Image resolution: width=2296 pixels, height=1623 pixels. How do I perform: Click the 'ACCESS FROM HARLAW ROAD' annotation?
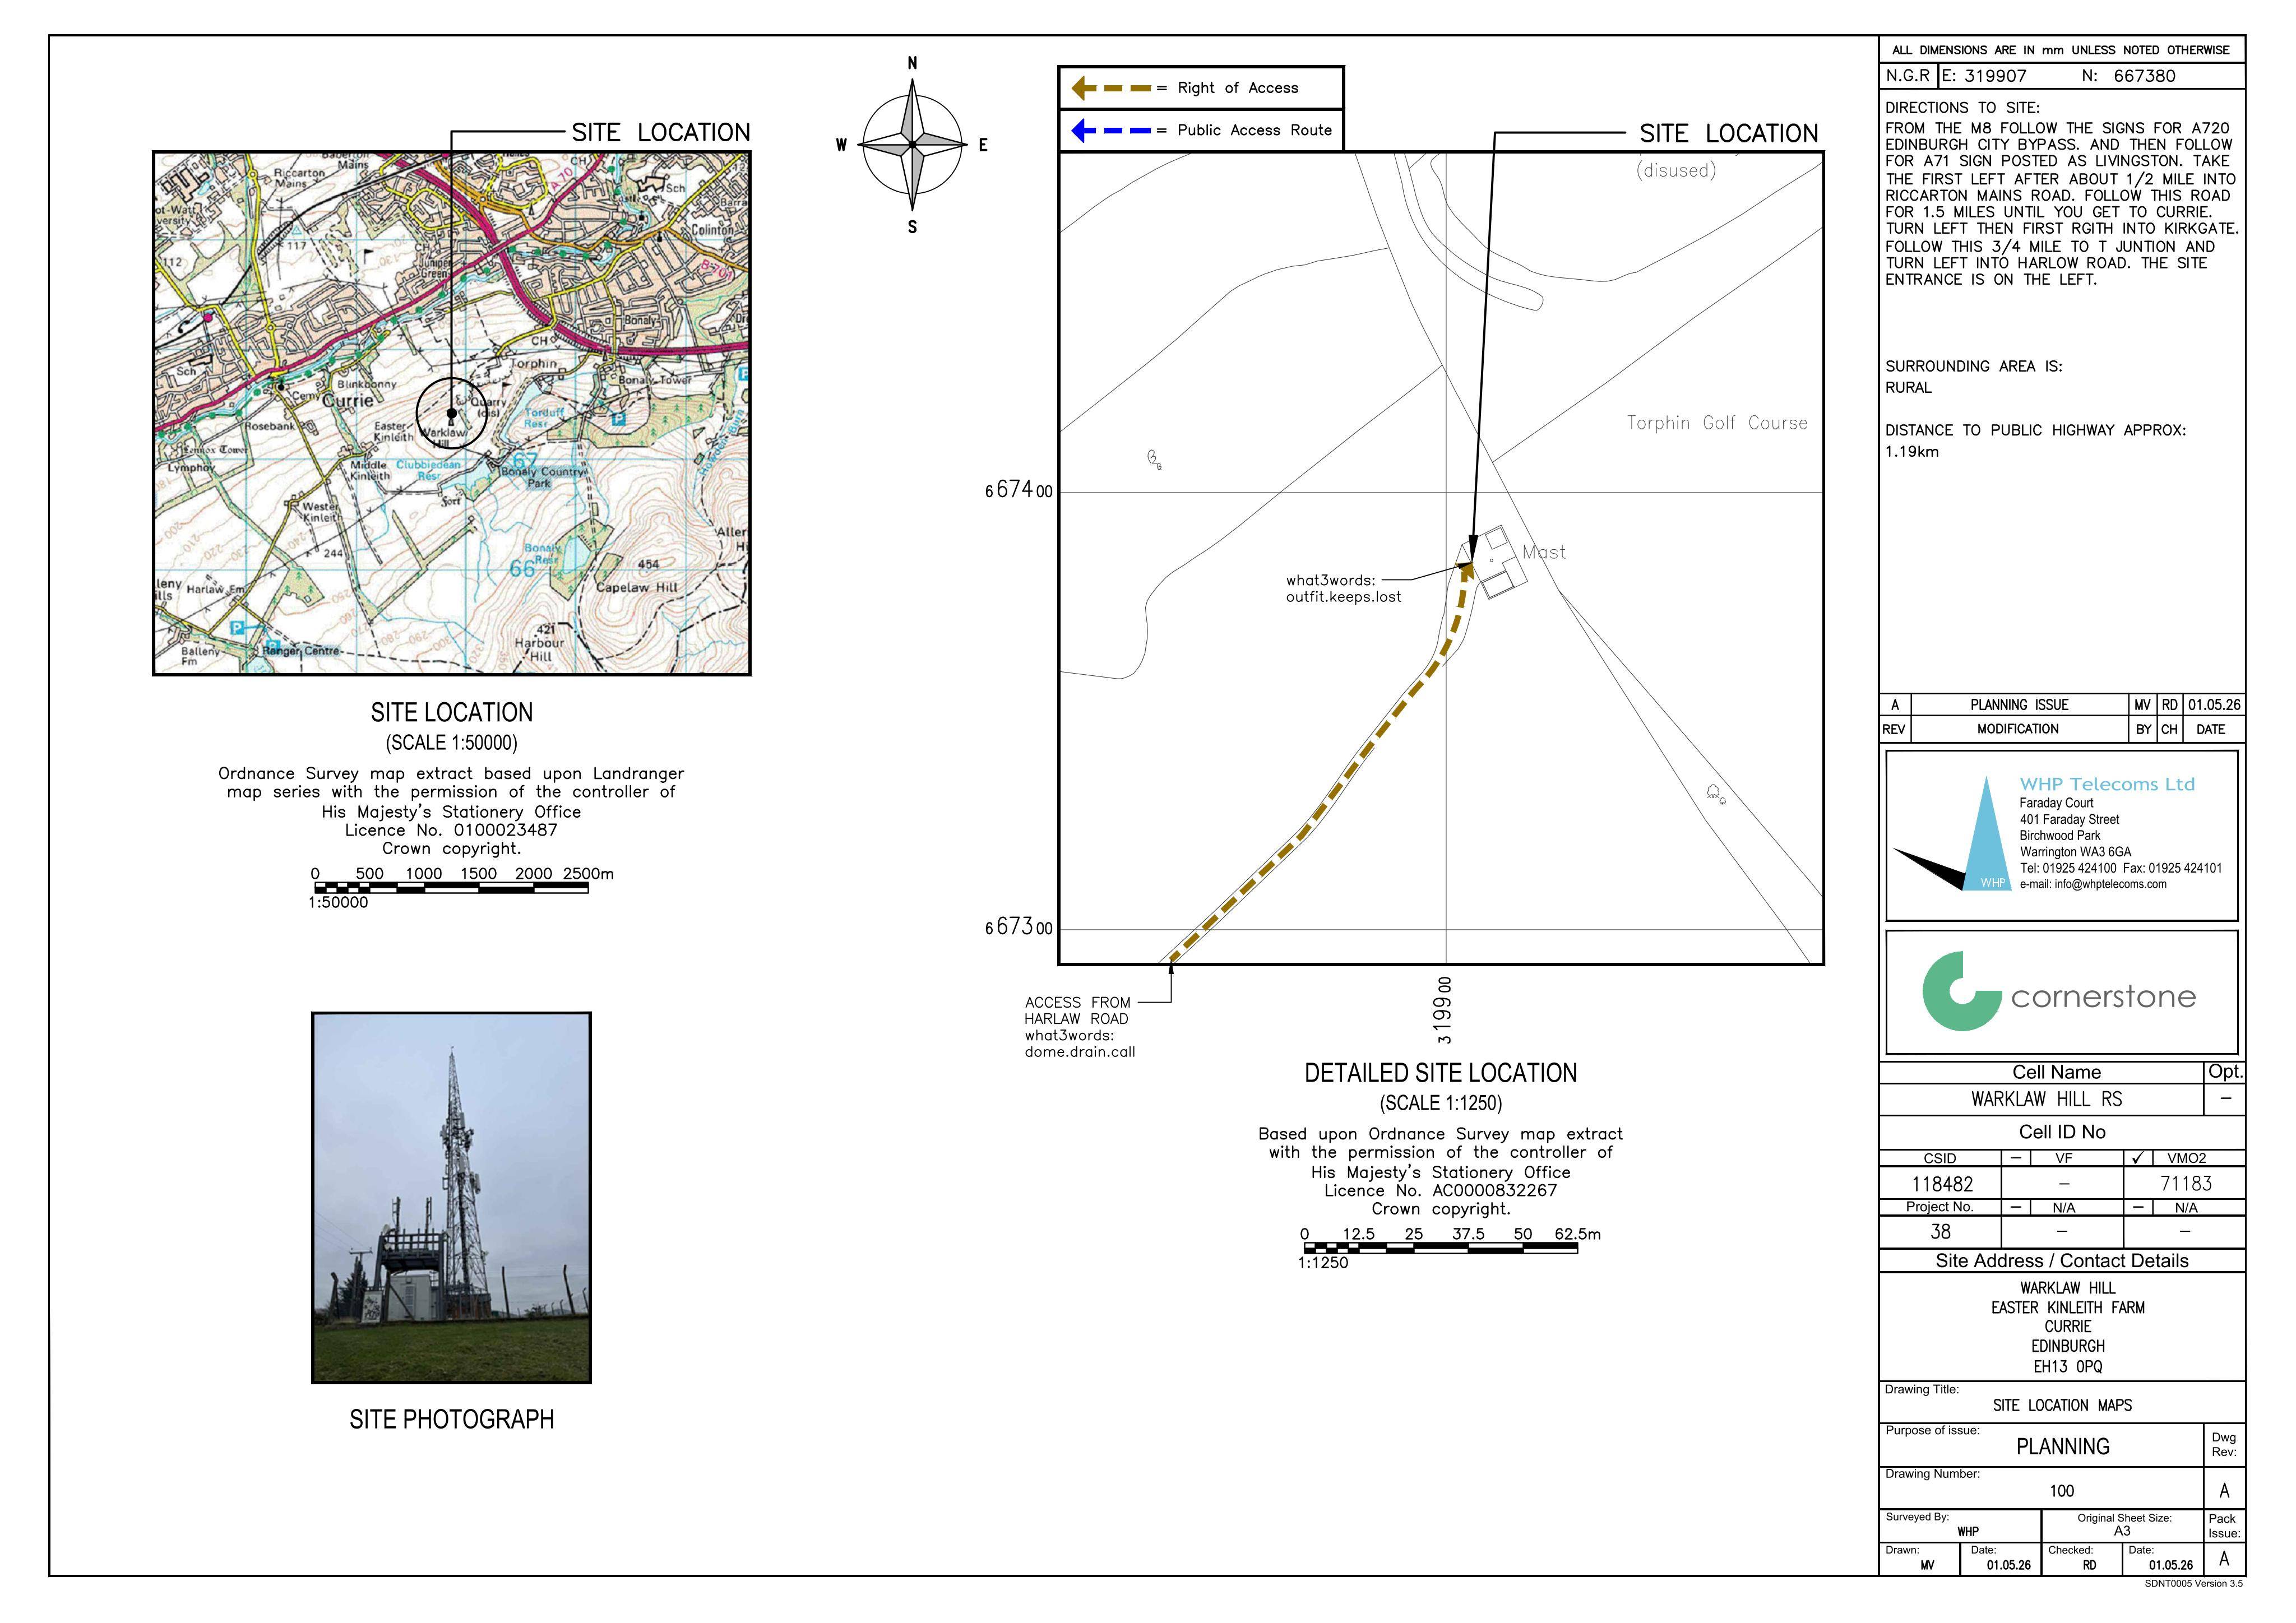tap(1078, 1011)
